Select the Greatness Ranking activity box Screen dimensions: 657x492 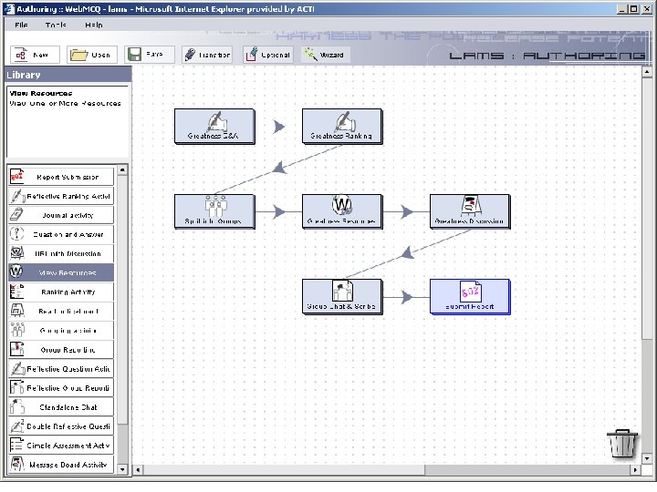click(x=342, y=127)
